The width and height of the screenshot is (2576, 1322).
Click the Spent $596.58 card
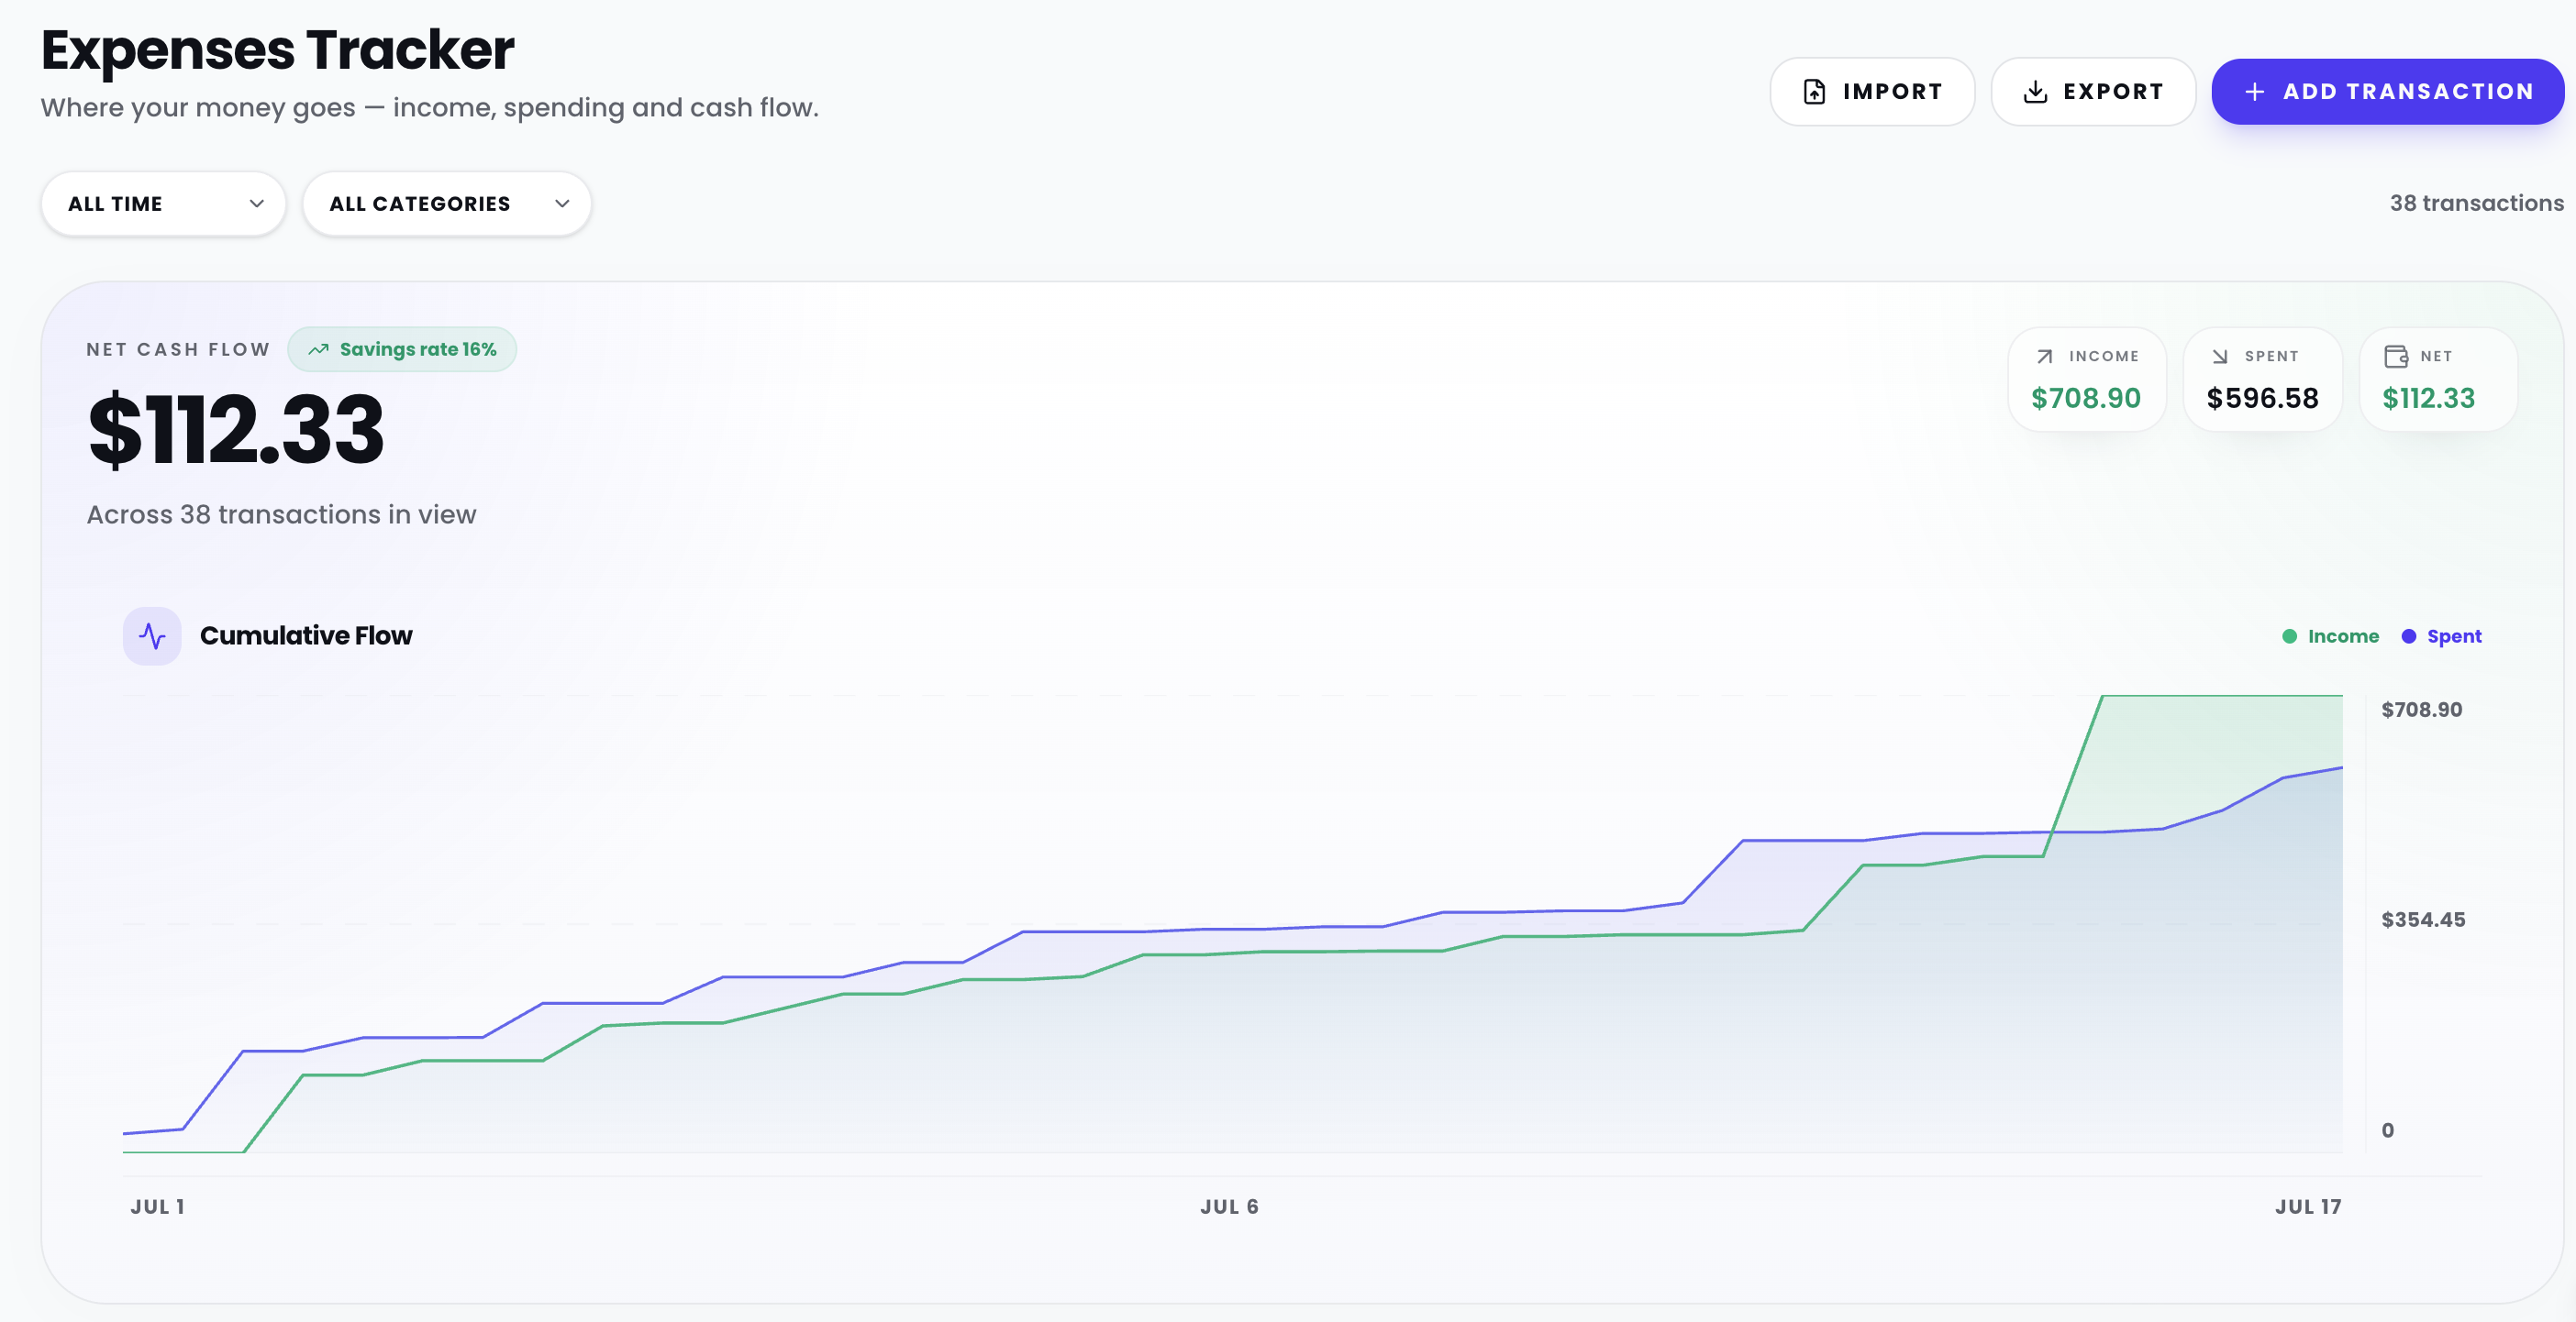click(2263, 380)
